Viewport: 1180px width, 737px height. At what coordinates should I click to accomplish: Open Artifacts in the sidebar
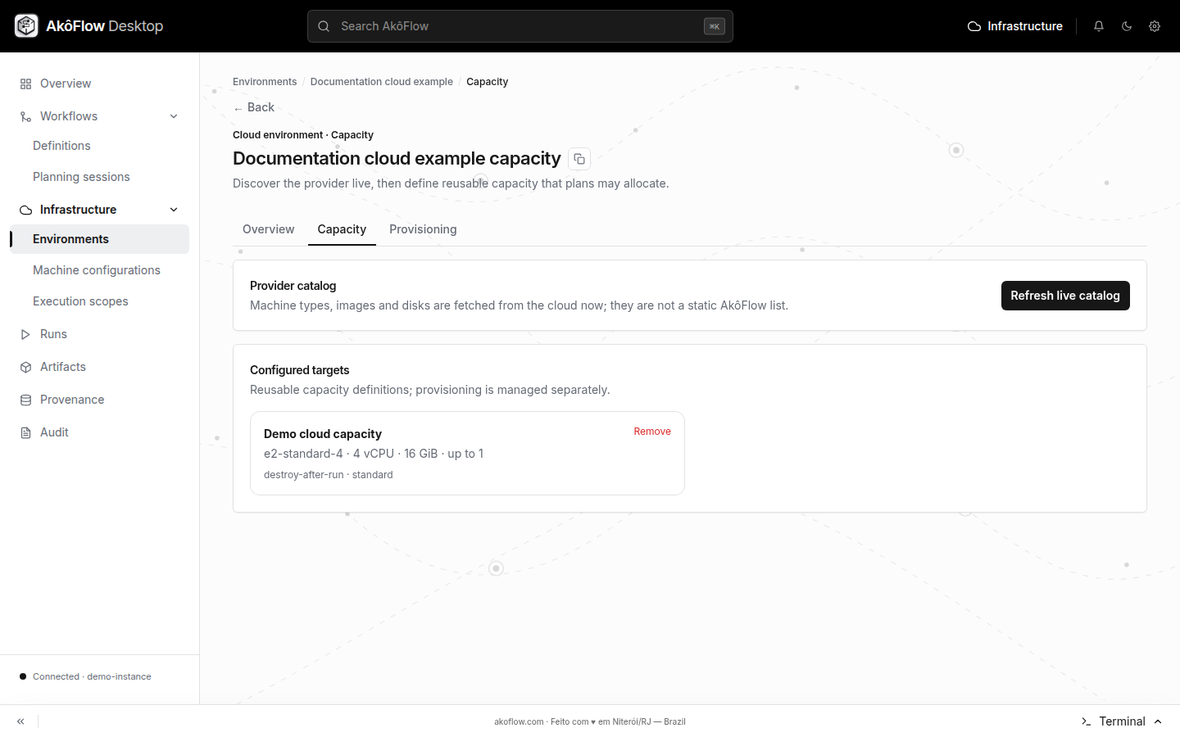[100, 367]
